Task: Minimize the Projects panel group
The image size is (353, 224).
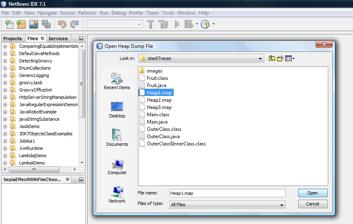Action: [81, 38]
